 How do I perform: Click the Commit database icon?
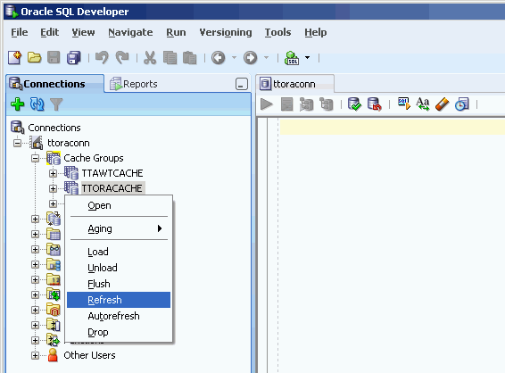coord(354,104)
